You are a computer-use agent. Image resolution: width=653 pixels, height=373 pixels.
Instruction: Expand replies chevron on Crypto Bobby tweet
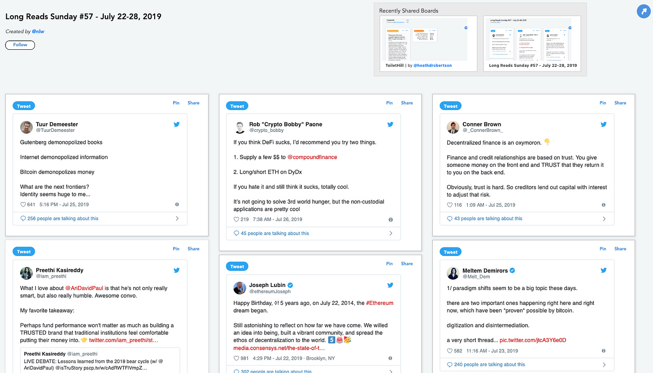[390, 233]
